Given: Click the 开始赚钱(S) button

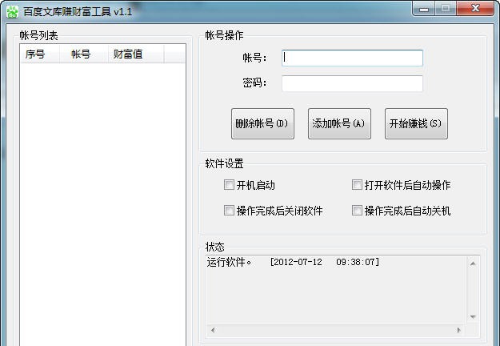Looking at the screenshot, I should pos(416,123).
